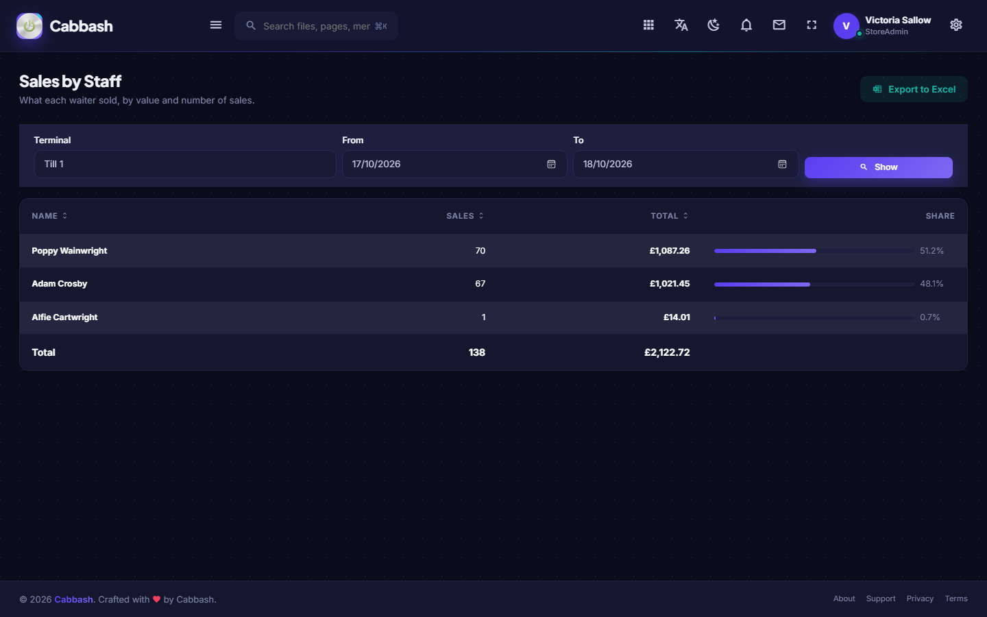Click the grand total £2,122.72
Image resolution: width=987 pixels, height=617 pixels.
click(667, 352)
